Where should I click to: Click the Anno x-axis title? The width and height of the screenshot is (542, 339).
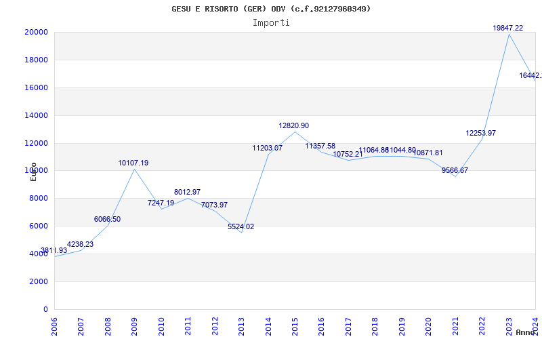(x=524, y=332)
